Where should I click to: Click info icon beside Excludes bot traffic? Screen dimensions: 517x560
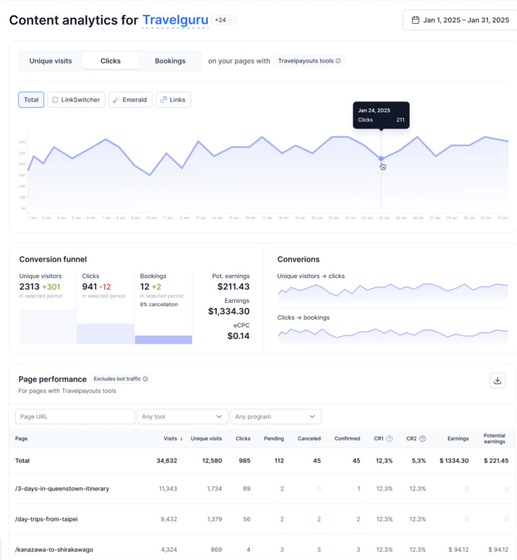(x=146, y=379)
